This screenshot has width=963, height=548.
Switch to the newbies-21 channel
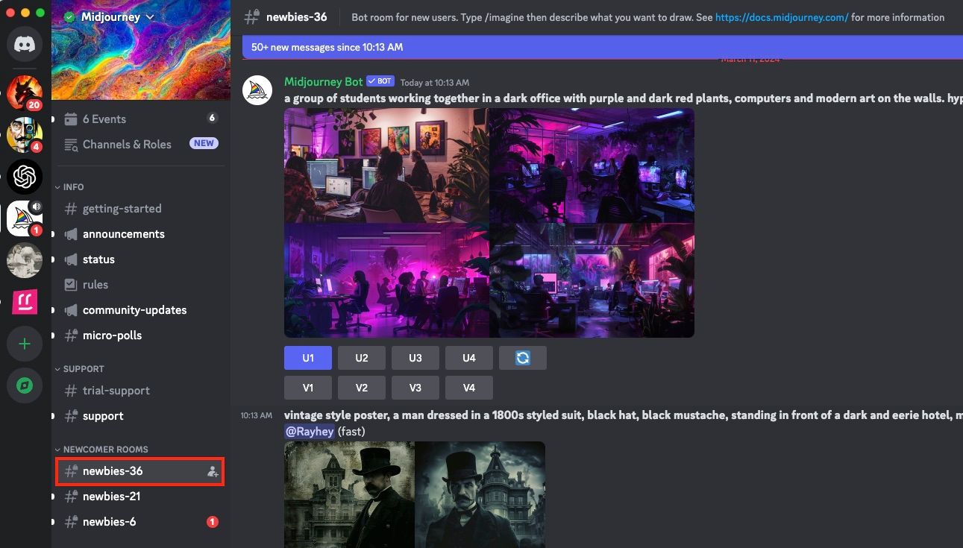point(140,497)
